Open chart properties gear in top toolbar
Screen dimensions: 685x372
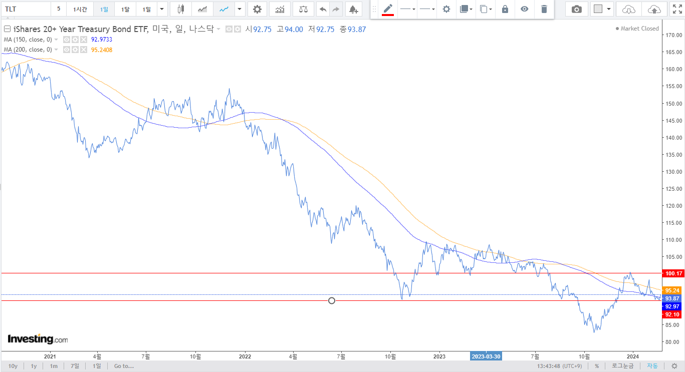click(x=257, y=9)
